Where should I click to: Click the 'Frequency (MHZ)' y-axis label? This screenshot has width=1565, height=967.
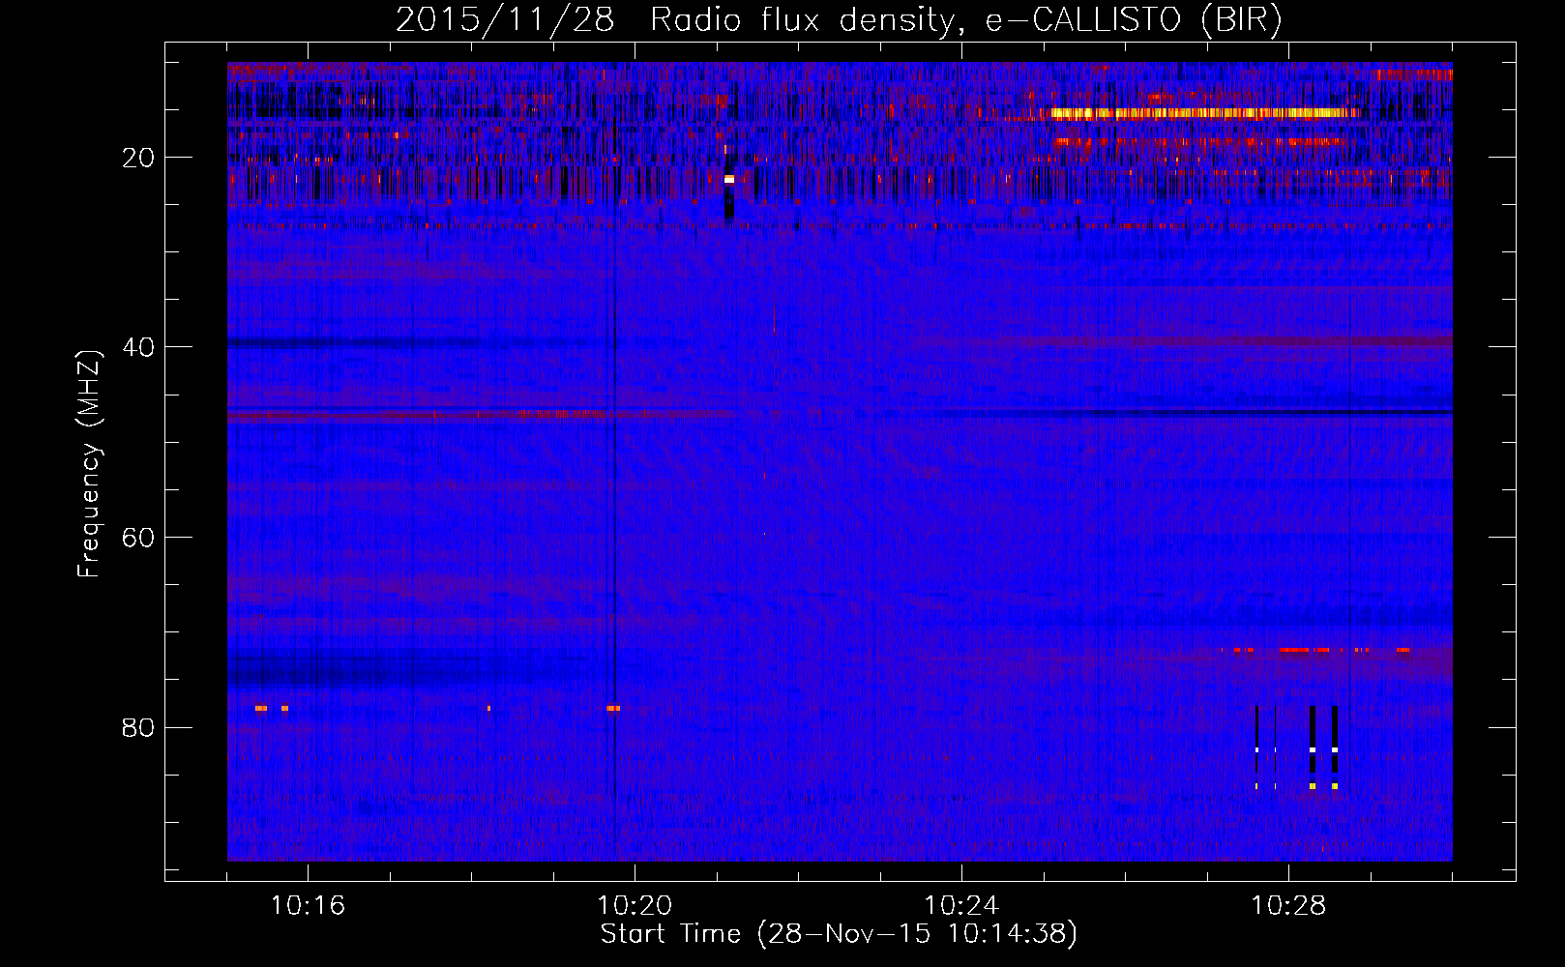[89, 464]
